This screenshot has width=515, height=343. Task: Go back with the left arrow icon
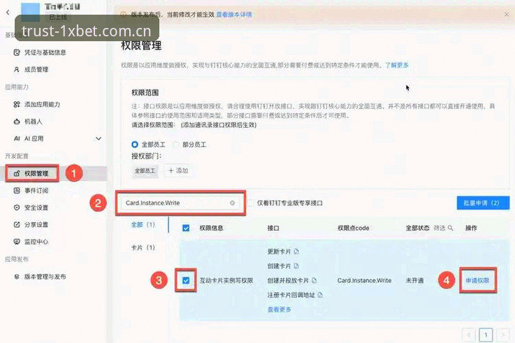point(8,12)
